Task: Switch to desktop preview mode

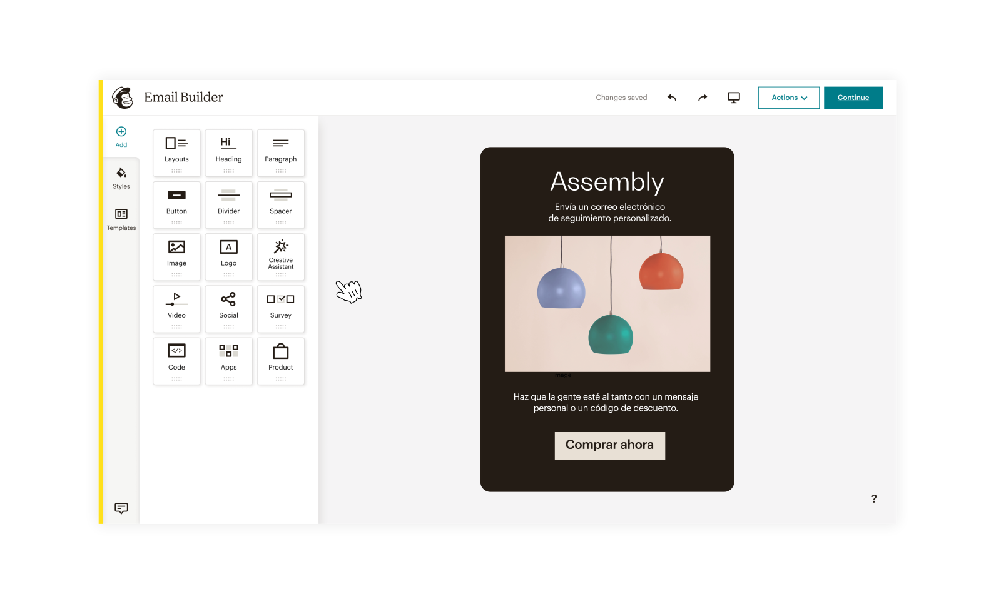Action: coord(733,98)
